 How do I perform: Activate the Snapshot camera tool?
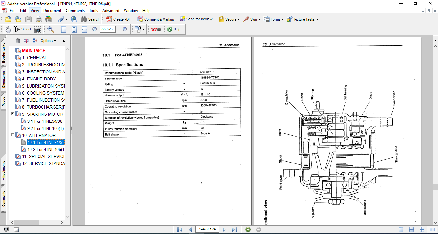point(38,29)
